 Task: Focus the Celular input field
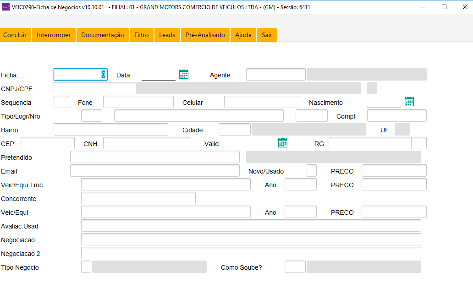coord(262,102)
